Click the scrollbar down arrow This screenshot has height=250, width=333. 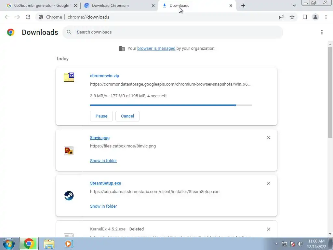330,234
